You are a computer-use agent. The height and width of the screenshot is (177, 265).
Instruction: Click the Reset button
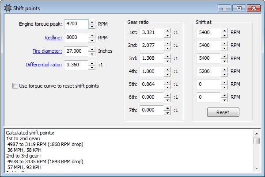(x=223, y=112)
